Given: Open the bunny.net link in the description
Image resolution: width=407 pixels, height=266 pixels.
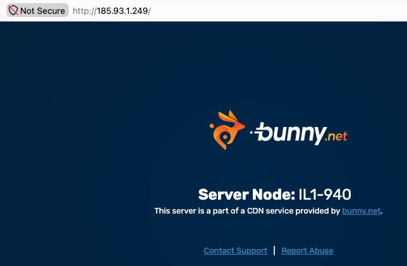Looking at the screenshot, I should (361, 211).
